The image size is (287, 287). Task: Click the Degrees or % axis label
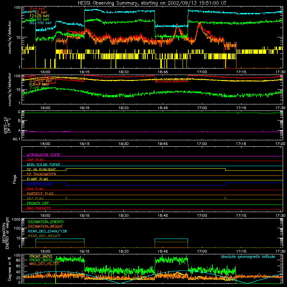click(x=10, y=269)
